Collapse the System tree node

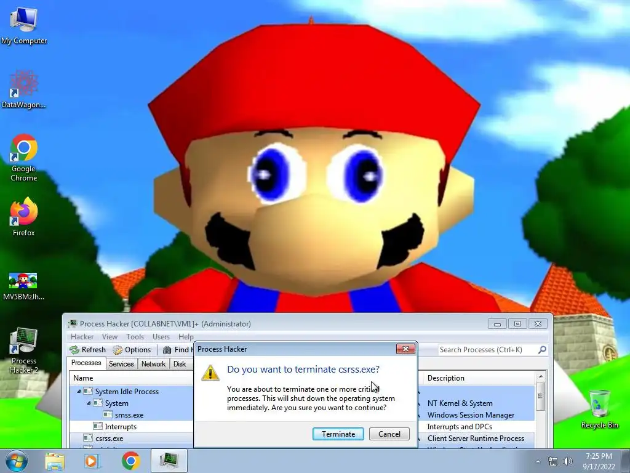[89, 403]
